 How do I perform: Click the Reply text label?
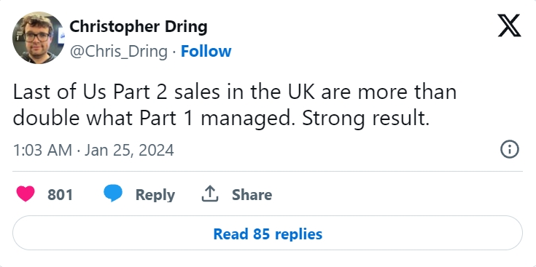[x=155, y=195]
